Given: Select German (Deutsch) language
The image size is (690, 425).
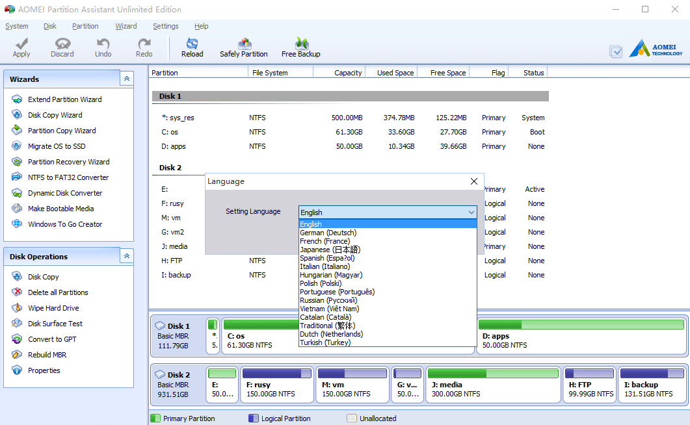Looking at the screenshot, I should click(x=388, y=233).
